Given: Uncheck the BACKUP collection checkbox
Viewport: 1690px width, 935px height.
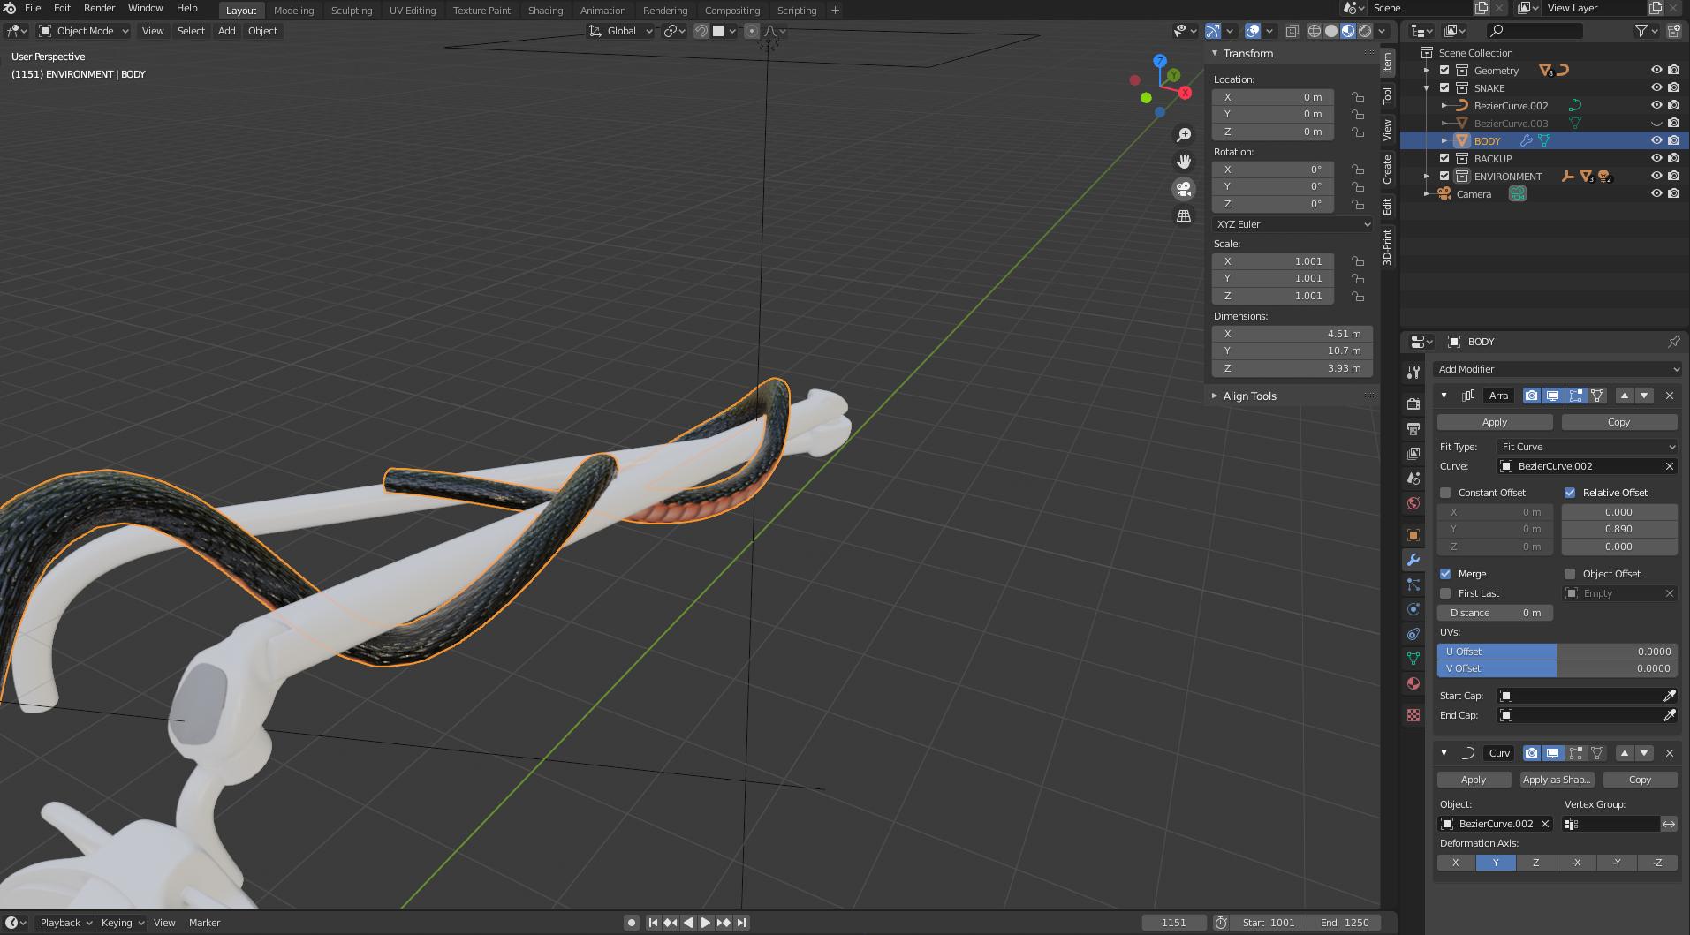Looking at the screenshot, I should pos(1444,159).
